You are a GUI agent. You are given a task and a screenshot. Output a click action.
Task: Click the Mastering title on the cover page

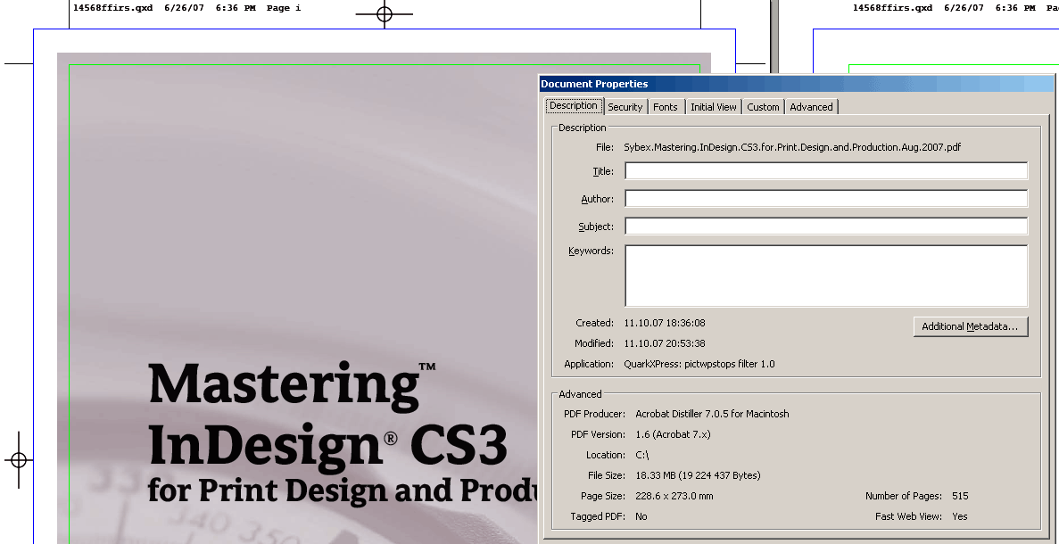pos(292,385)
